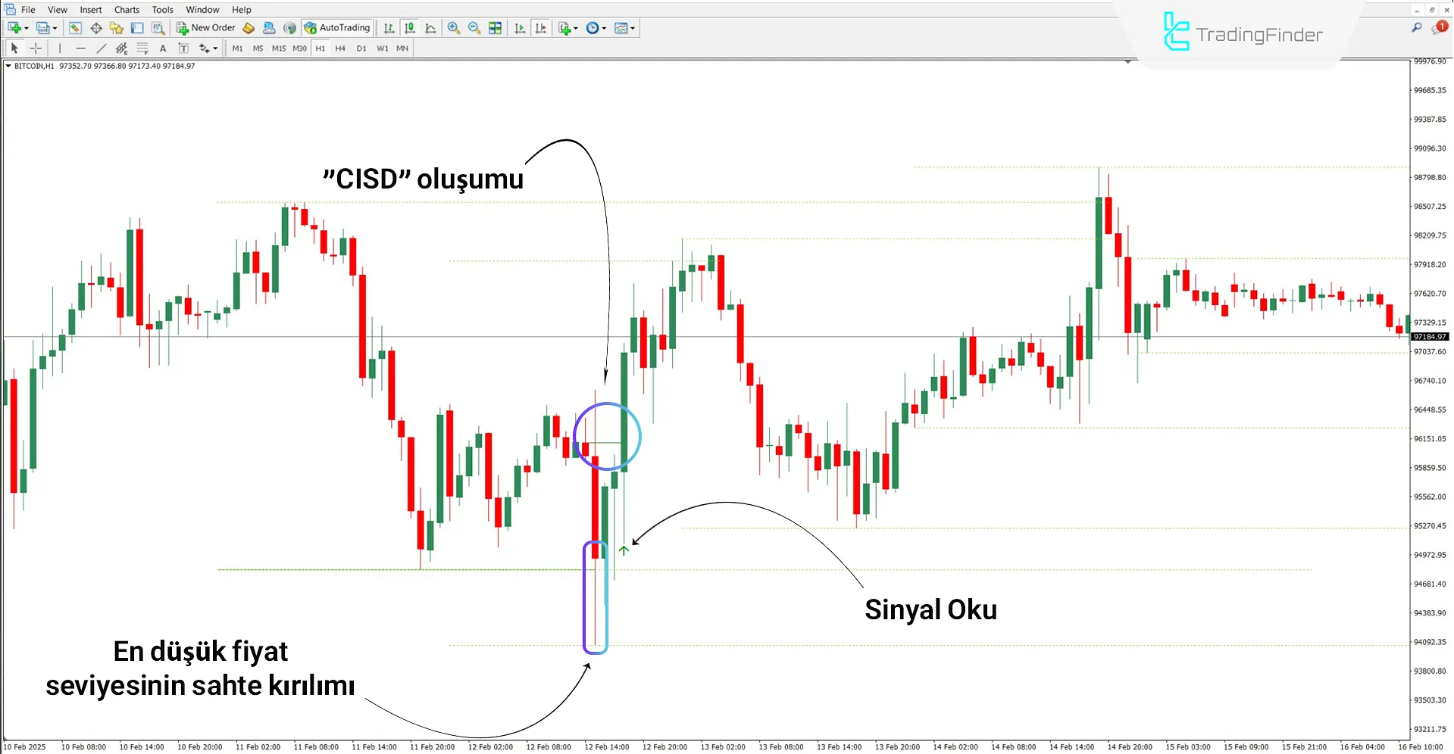Screen dimensions: 1454x754
Task: Switch chart to candlestick mode
Action: pos(410,28)
